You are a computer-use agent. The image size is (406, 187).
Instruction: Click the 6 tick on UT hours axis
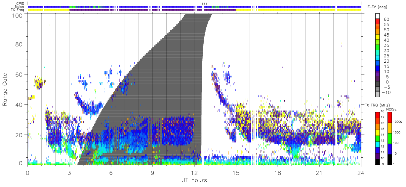tap(111, 173)
